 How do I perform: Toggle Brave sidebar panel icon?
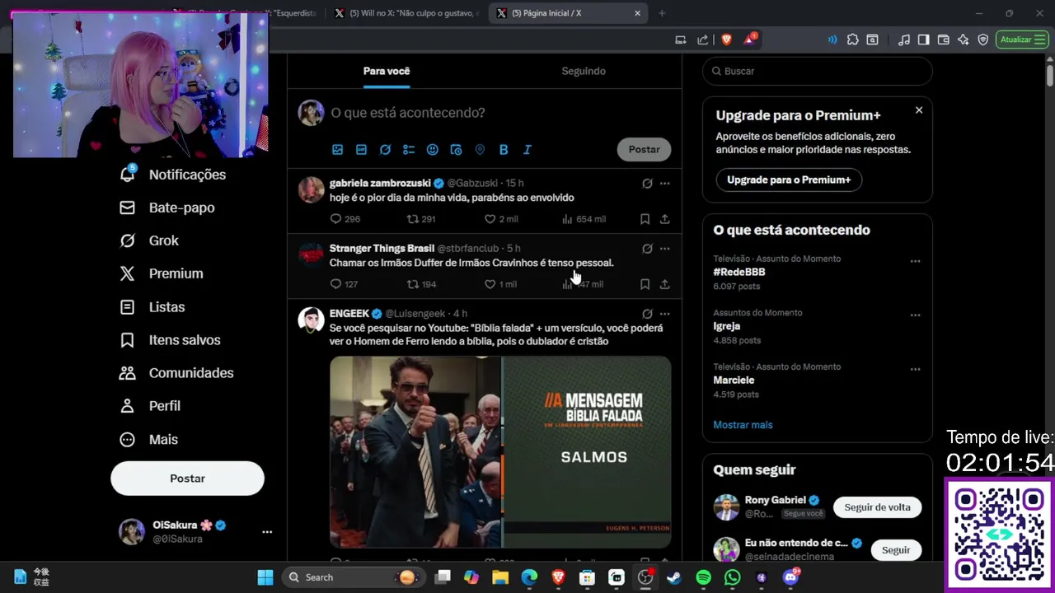coord(923,40)
